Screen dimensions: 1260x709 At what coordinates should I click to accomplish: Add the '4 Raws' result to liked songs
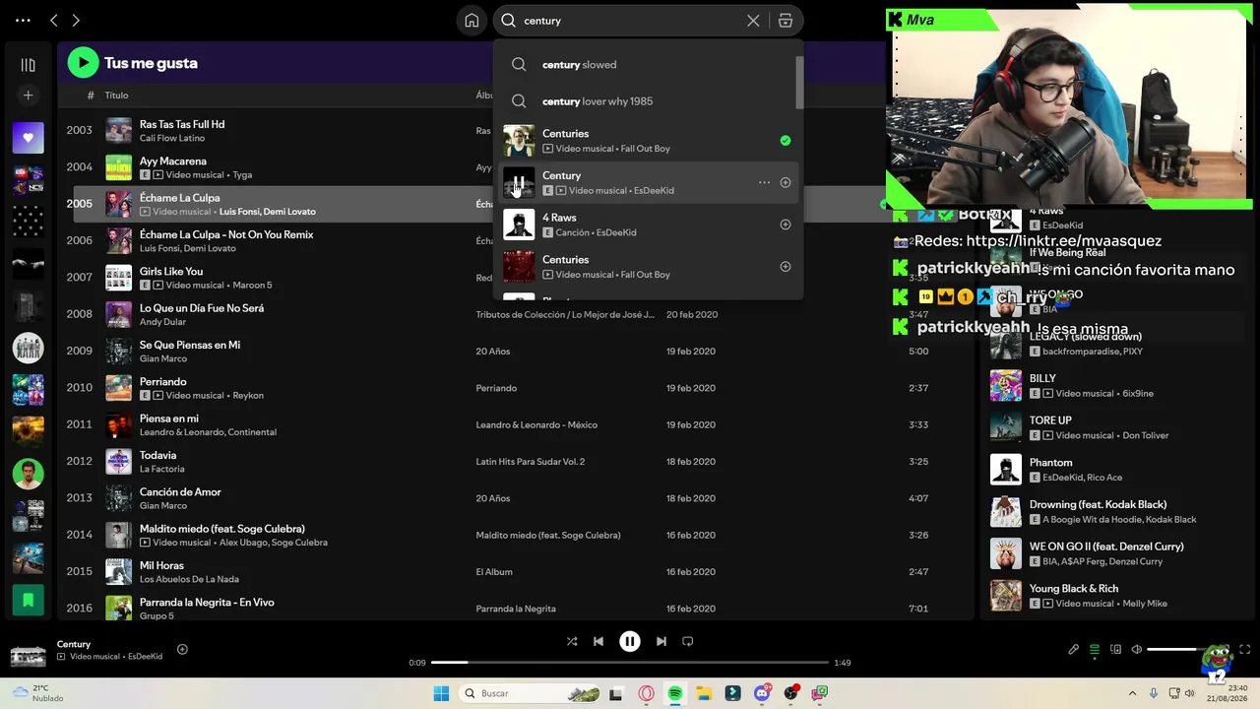786,225
